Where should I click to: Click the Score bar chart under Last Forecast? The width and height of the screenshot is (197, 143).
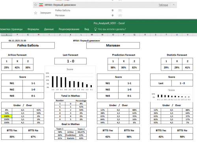click(70, 79)
